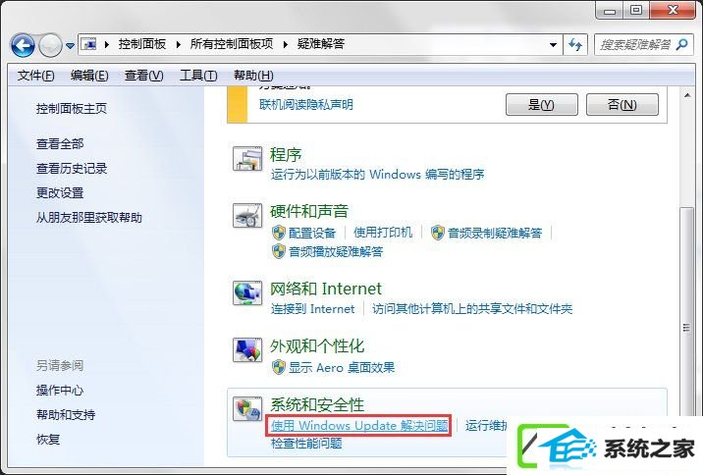This screenshot has height=475, width=703.
Task: Click the 否(N) button
Action: pos(622,104)
